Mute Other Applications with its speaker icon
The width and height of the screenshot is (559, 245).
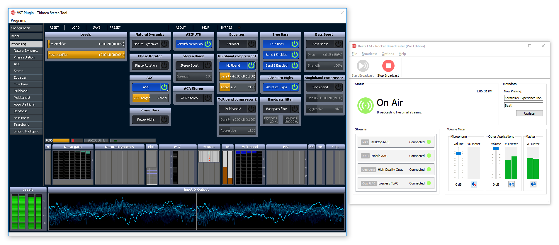pos(512,184)
